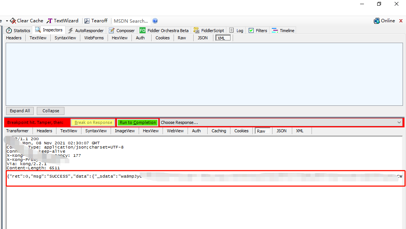Select request Raw inspector tab
Screen dimensions: 406x229
click(182, 38)
